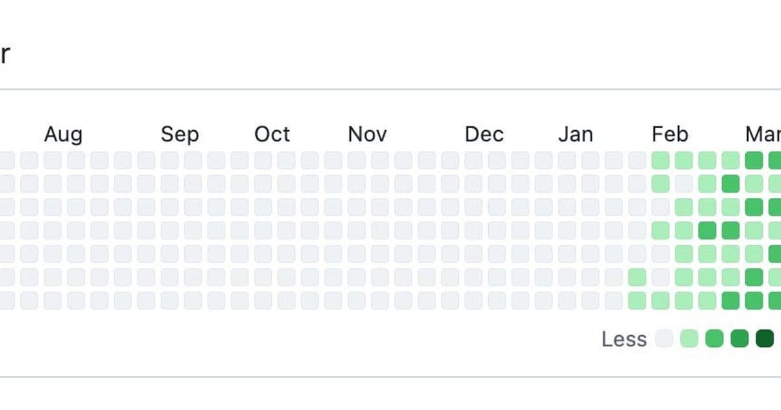Click the "Less" legend label
Viewport: 781px width, 410px height.
[624, 339]
